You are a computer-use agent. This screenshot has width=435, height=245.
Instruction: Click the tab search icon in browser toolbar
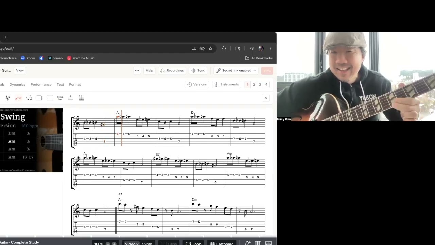238,49
